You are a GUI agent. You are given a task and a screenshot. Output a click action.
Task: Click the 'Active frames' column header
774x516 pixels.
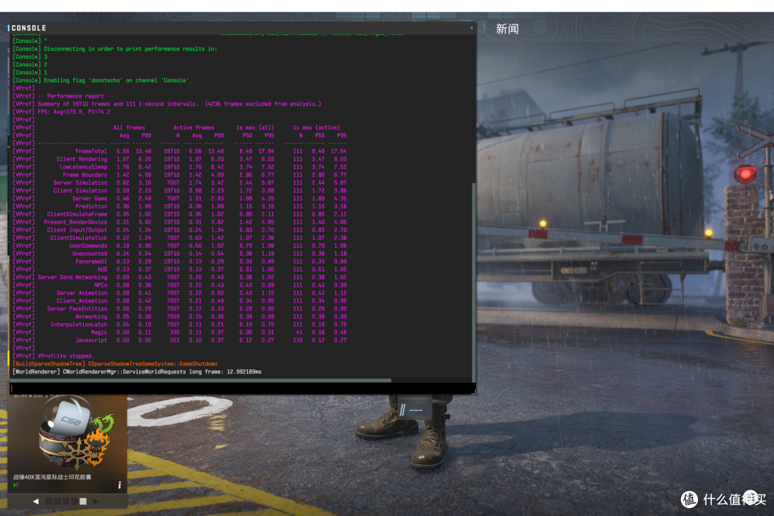point(193,128)
